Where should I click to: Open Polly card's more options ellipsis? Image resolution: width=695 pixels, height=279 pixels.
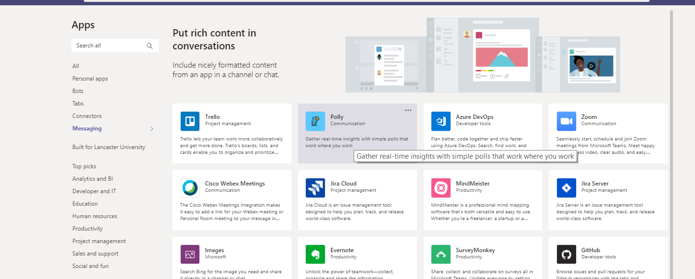(408, 110)
